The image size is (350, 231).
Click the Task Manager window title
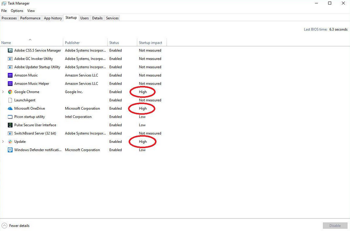pyautogui.click(x=18, y=3)
